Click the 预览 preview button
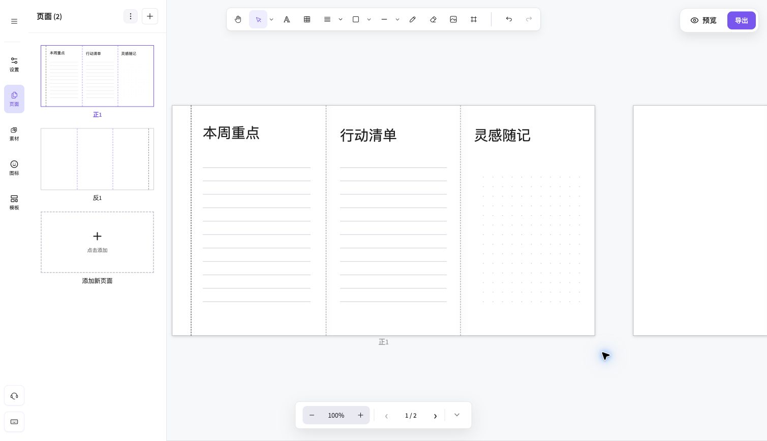This screenshot has height=441, width=767. click(703, 20)
